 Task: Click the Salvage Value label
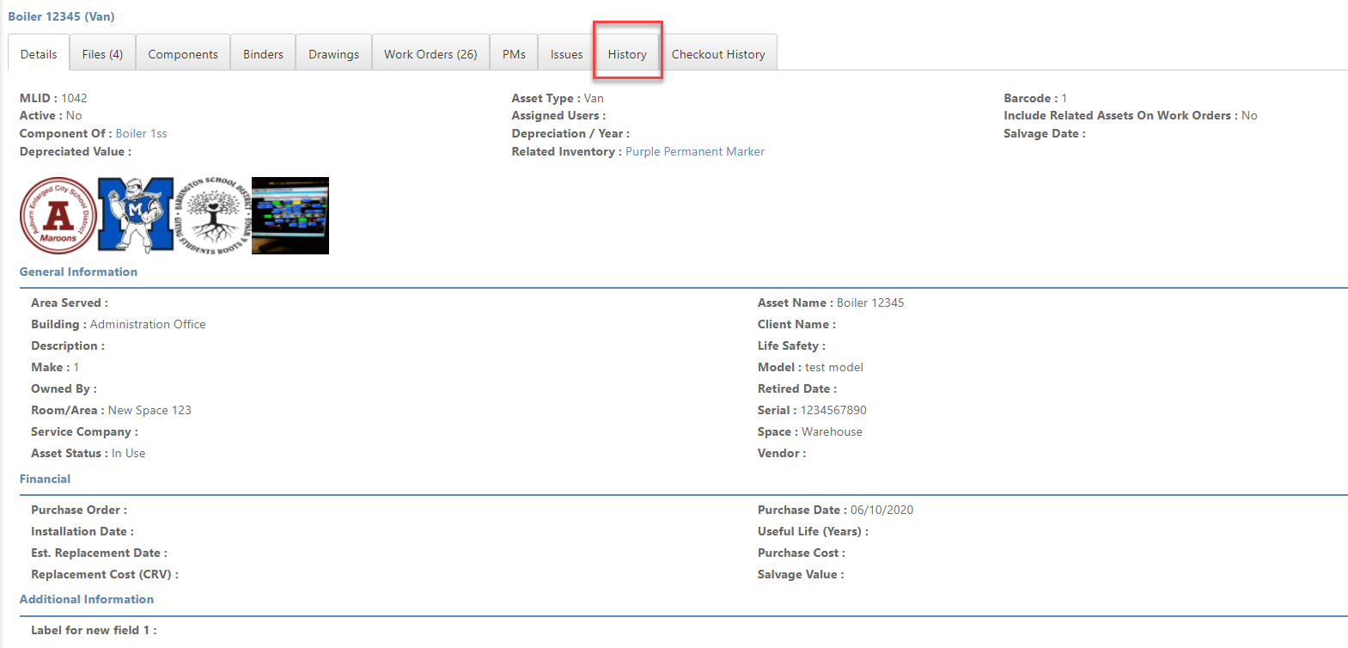click(801, 574)
